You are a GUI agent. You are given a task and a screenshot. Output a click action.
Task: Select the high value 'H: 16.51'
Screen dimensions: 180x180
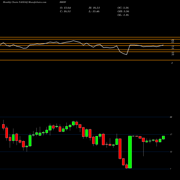tap(94, 8)
